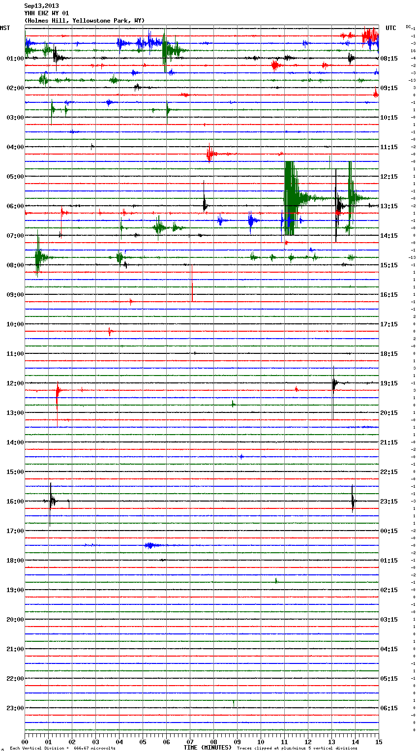Image resolution: width=418 pixels, height=755 pixels.
Task: Click minute tick 08 on the bottom axis
Action: pos(213,742)
